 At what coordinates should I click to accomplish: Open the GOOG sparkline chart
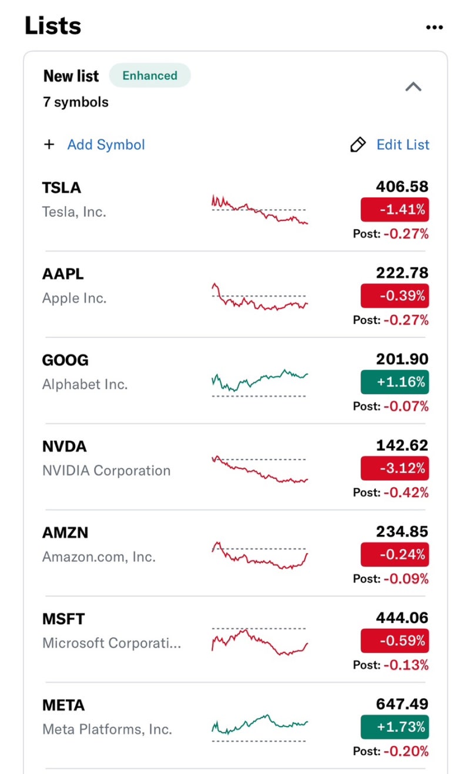[x=259, y=383]
